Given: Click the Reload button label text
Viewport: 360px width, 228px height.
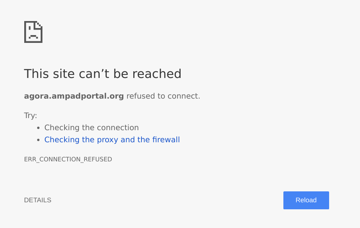Looking at the screenshot, I should coord(306,200).
